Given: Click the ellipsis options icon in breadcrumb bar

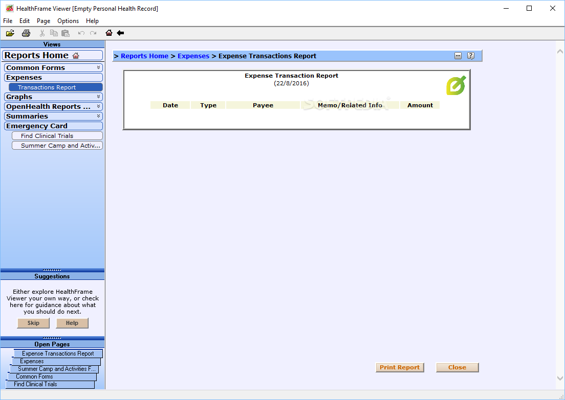Looking at the screenshot, I should tap(458, 56).
